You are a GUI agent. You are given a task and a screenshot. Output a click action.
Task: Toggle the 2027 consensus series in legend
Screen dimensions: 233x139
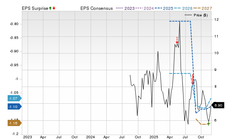[202, 8]
